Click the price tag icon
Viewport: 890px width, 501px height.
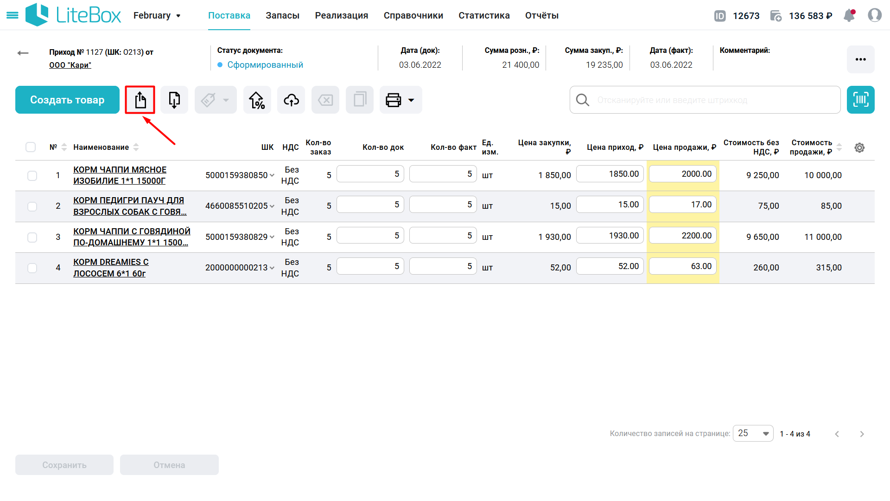coord(208,100)
